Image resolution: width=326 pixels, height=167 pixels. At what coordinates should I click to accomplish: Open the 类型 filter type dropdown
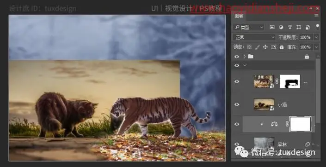(x=248, y=27)
